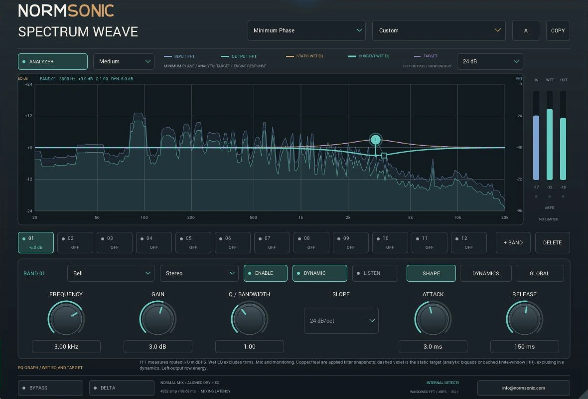The width and height of the screenshot is (588, 399).
Task: Enable the Delta toggle
Action: click(122, 388)
